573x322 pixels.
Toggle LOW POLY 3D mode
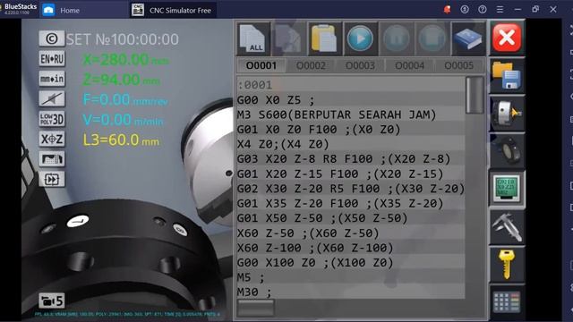tap(52, 119)
